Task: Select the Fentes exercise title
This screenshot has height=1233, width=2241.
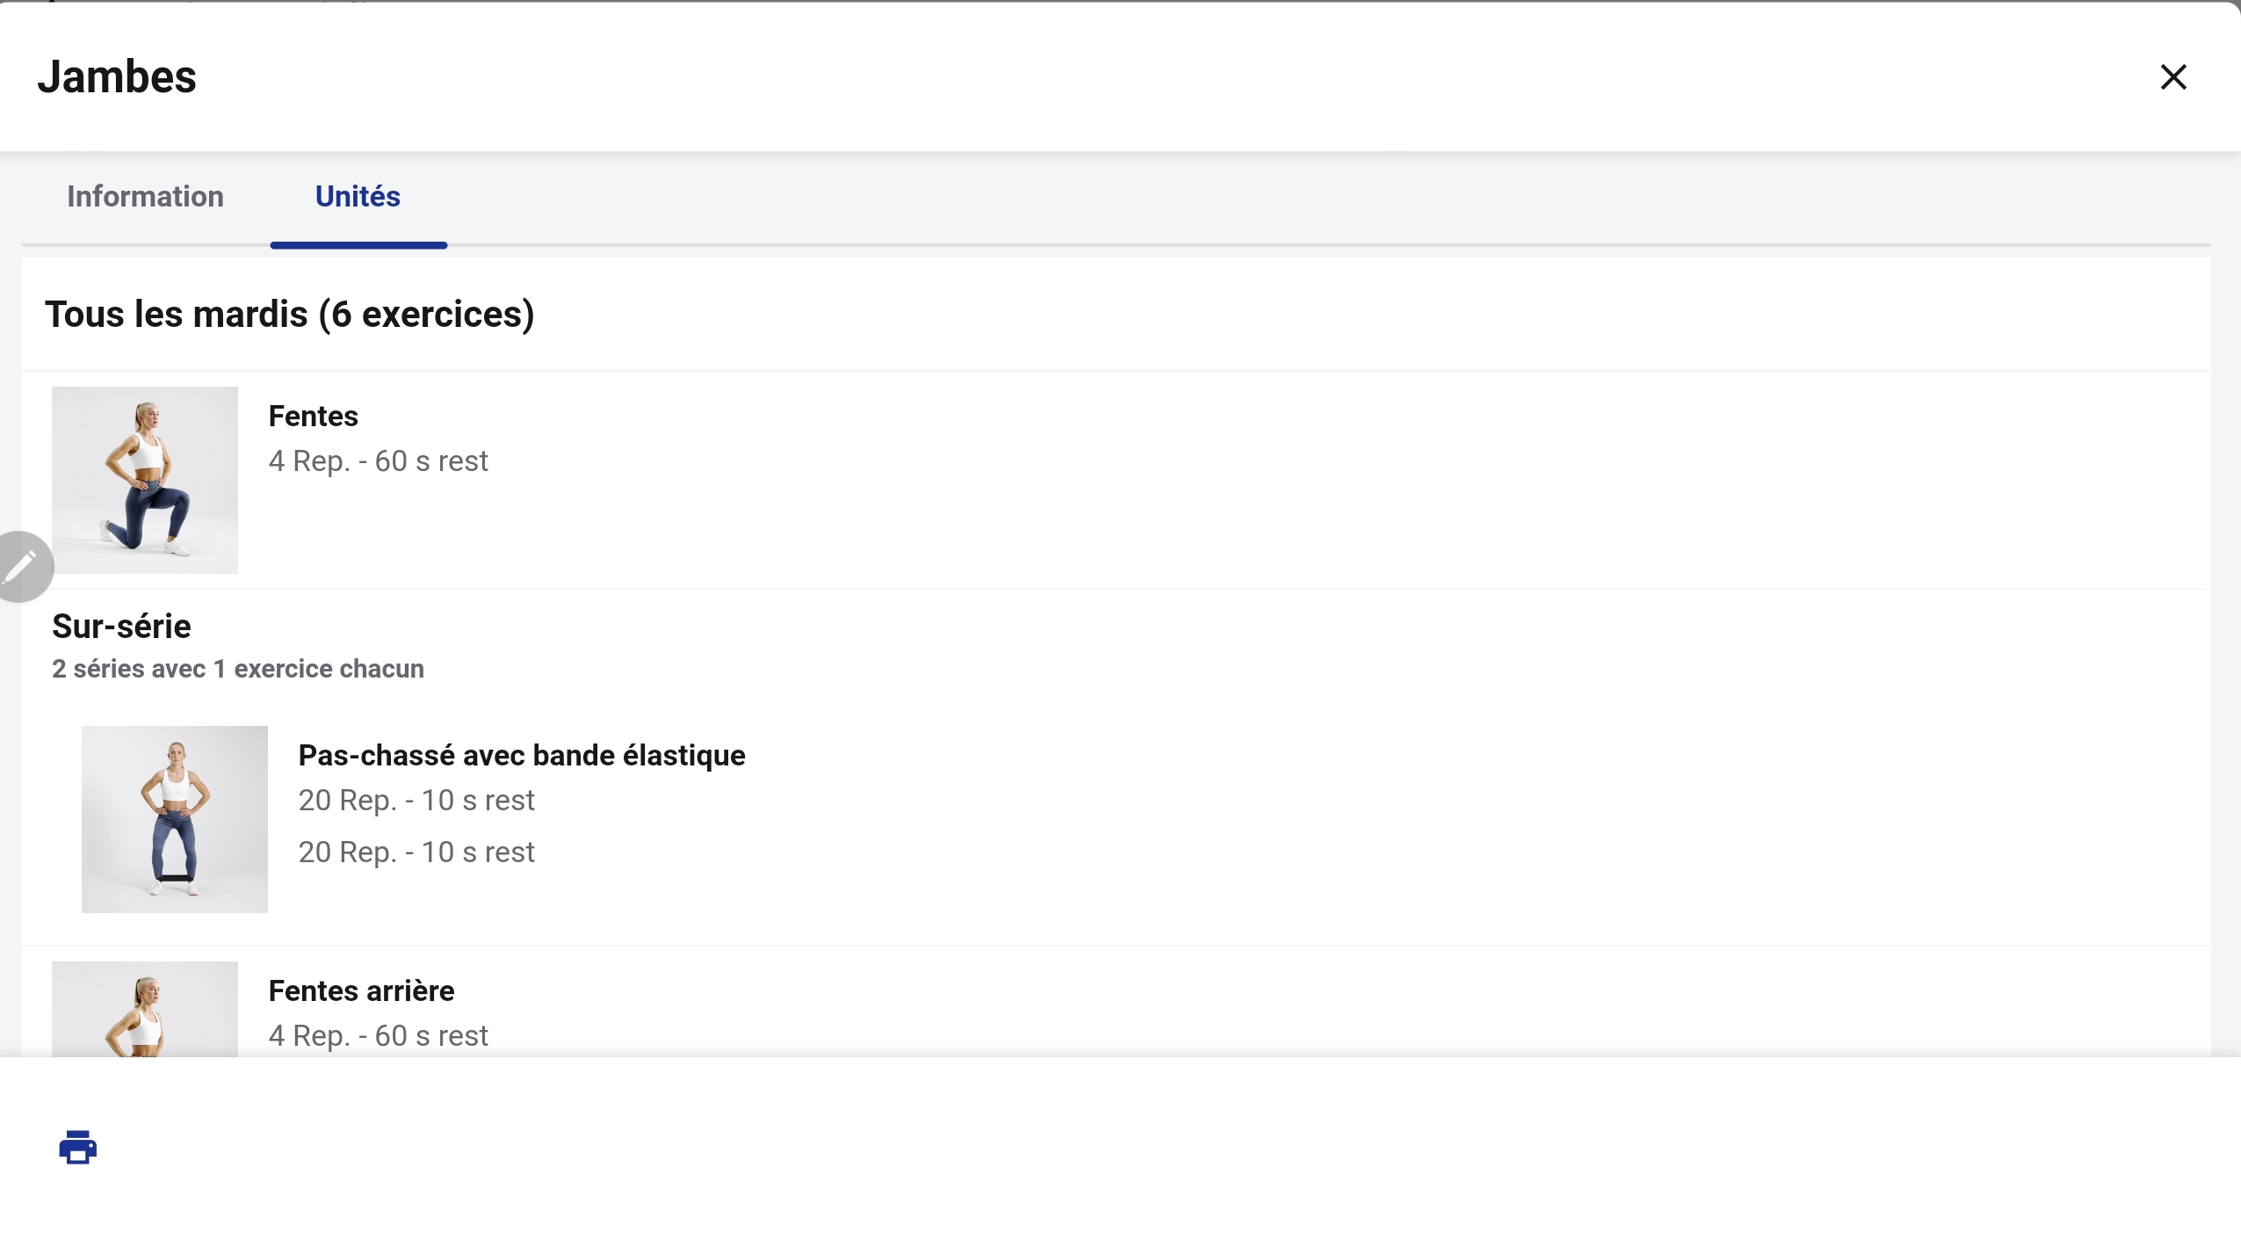Action: [314, 416]
